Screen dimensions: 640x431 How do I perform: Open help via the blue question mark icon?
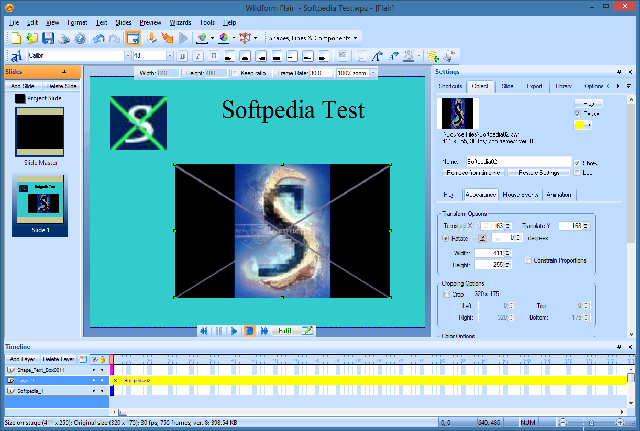pyautogui.click(x=80, y=38)
